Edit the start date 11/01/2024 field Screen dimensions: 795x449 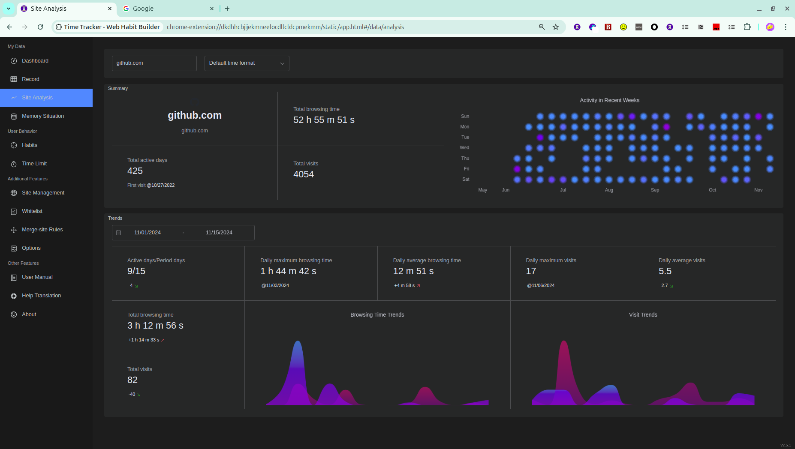click(148, 233)
